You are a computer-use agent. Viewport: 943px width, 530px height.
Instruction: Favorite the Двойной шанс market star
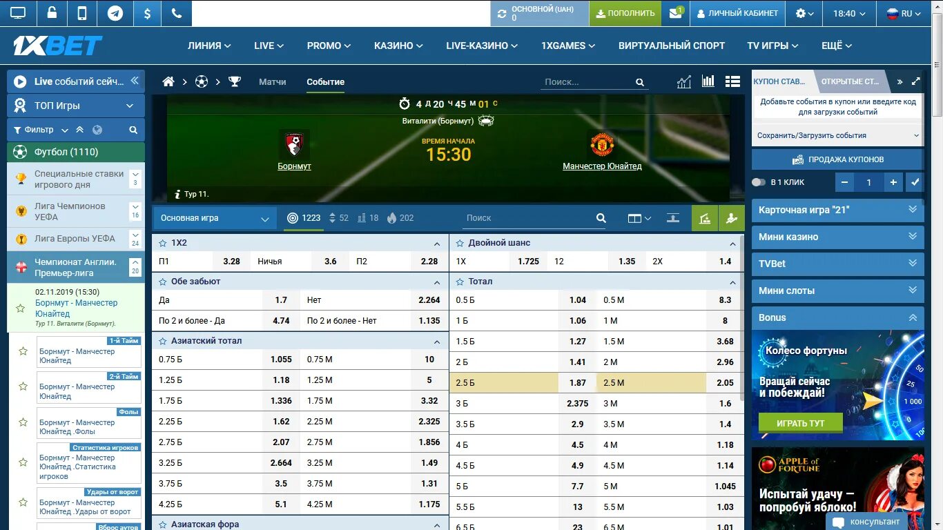coord(460,243)
